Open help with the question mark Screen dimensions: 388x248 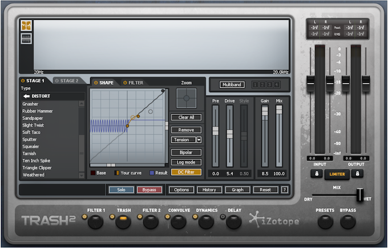click(x=285, y=190)
